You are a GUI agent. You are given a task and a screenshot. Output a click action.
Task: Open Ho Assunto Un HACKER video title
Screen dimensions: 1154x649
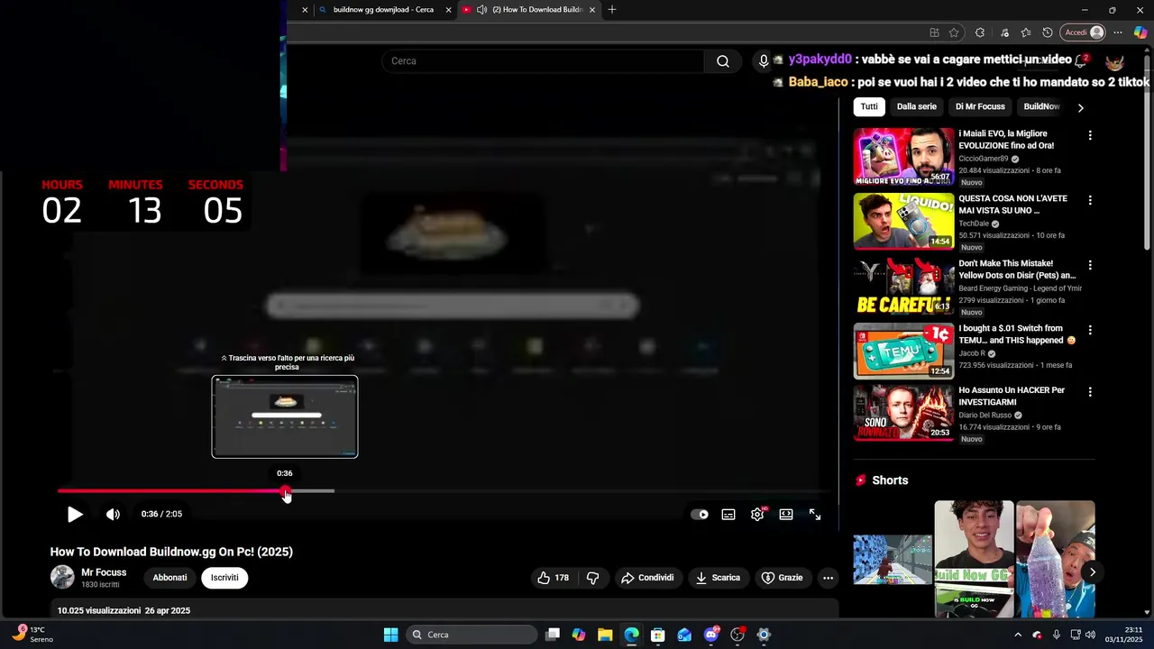pos(1012,396)
